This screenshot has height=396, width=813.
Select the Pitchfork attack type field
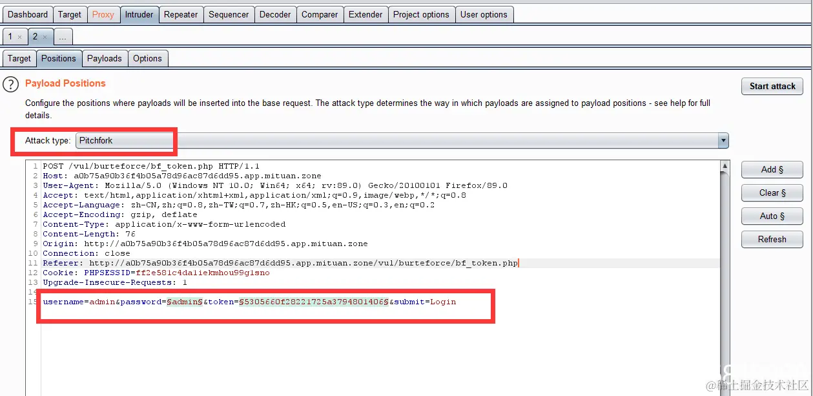click(x=402, y=141)
